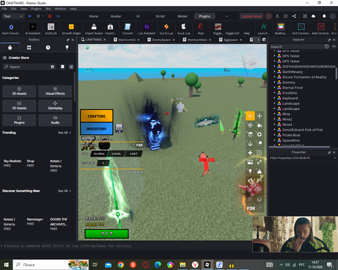Switch to the Script ribbon tab
Viewport: 338px width, 270px height.
pyautogui.click(x=160, y=16)
